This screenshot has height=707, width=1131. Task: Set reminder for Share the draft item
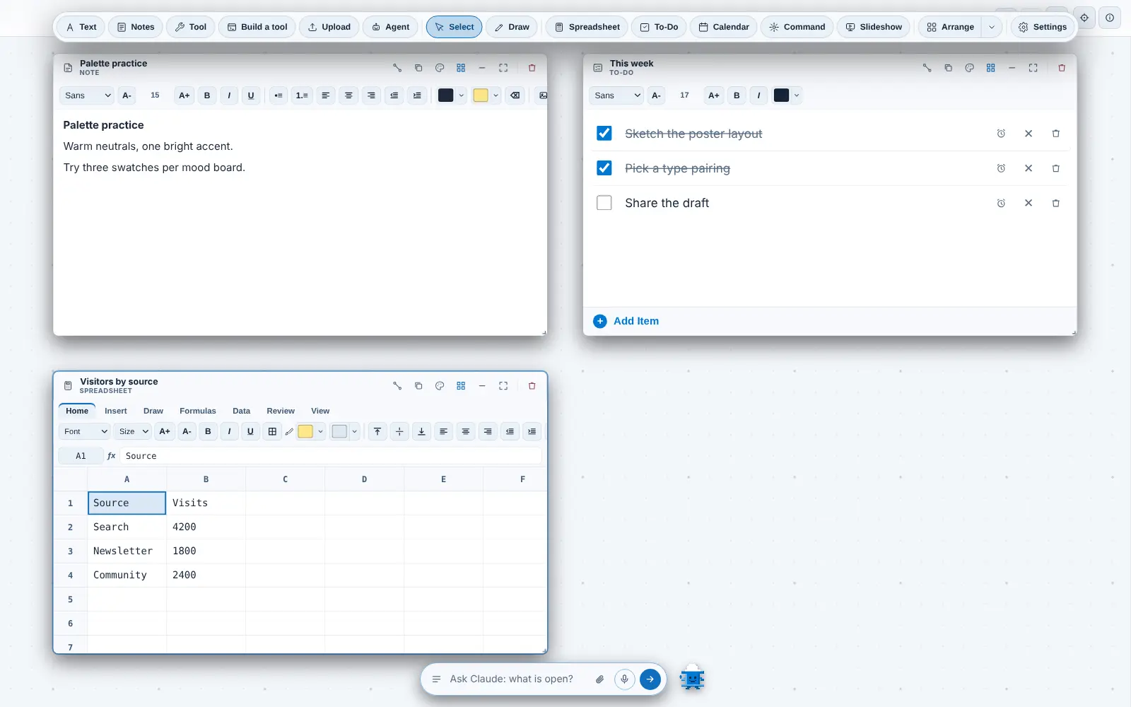coord(1001,203)
